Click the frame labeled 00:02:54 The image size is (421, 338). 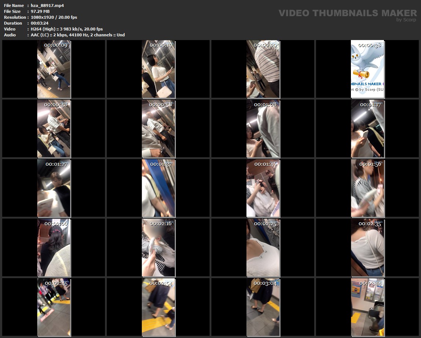[159, 308]
